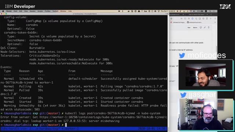
Task: Open the Edit menu in menu bar
Action: click(21, 11)
